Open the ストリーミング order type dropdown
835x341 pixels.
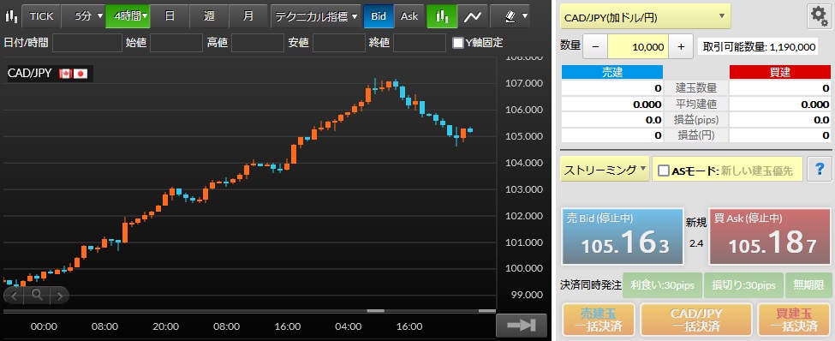[605, 170]
